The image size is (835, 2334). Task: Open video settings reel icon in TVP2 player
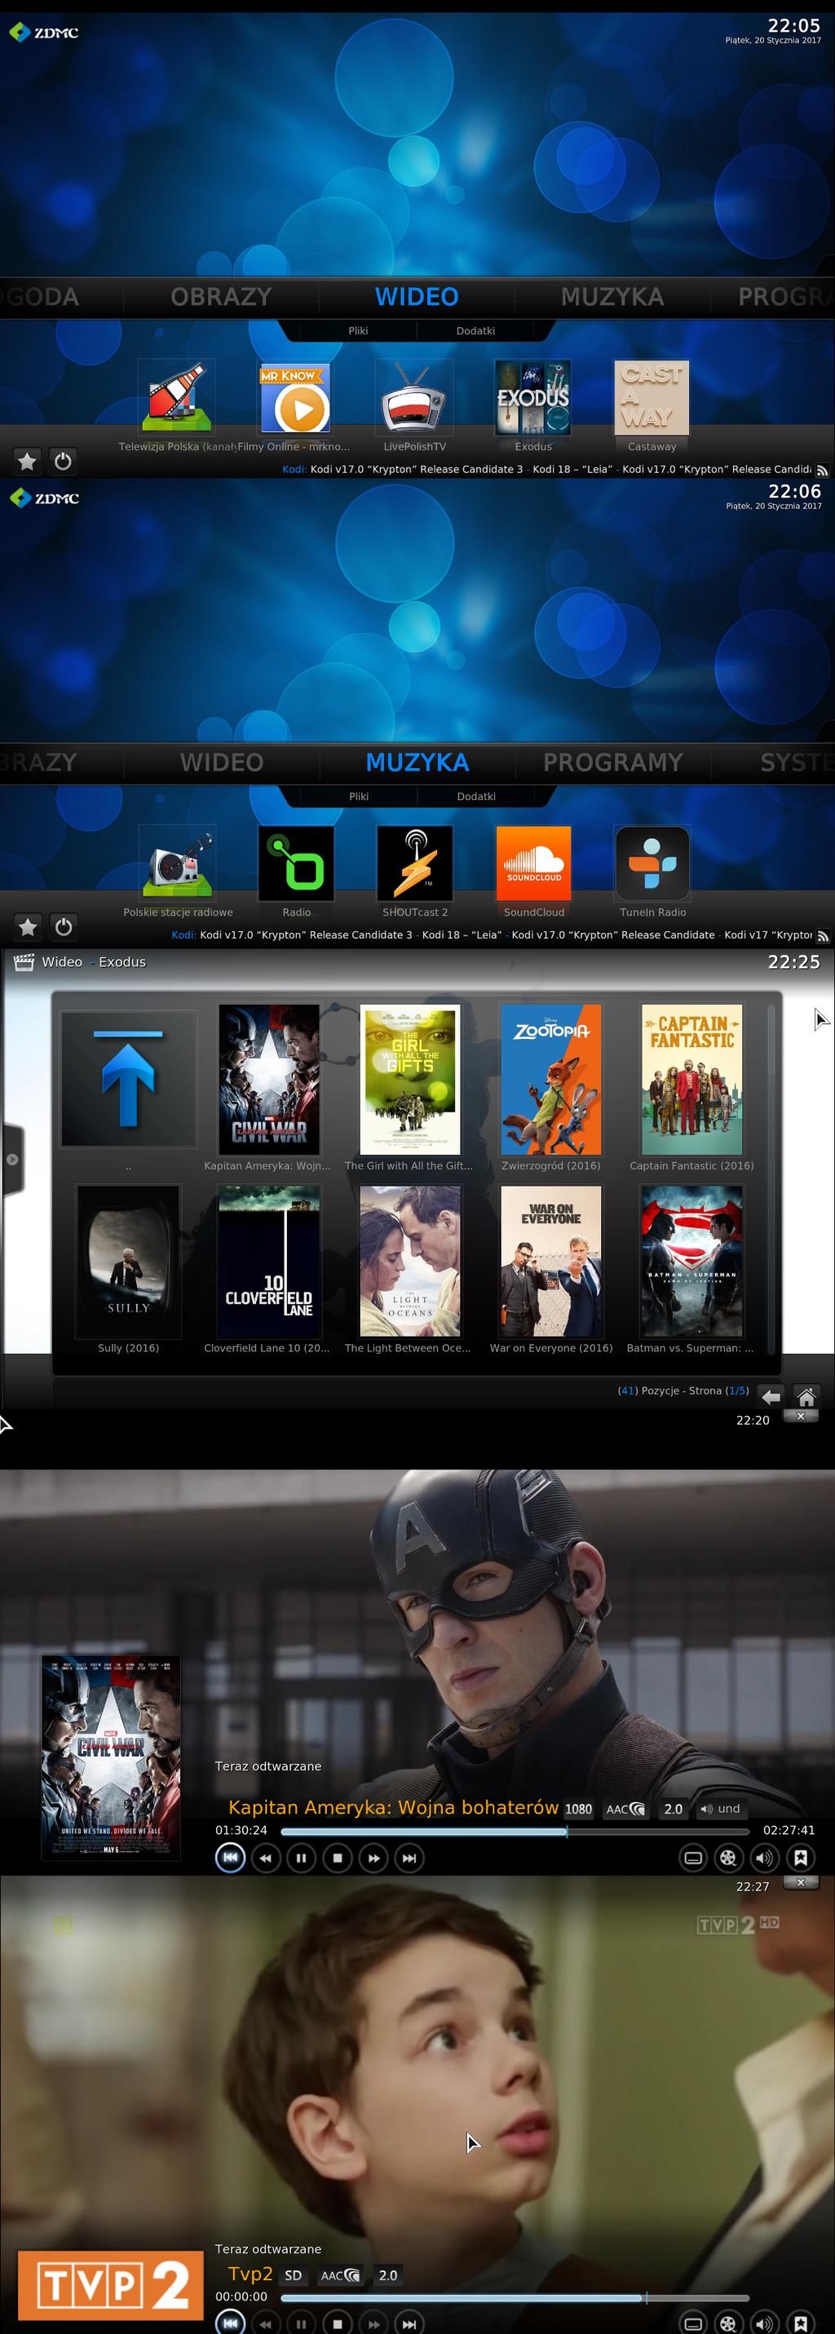point(728,2323)
